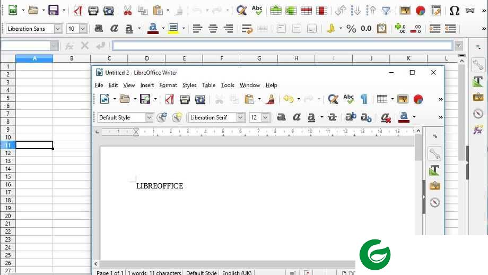The width and height of the screenshot is (488, 275).
Task: Open the Writer Edit menu
Action: coord(113,85)
